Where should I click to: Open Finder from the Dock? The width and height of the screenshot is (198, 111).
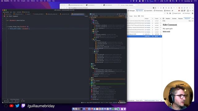pos(73,109)
